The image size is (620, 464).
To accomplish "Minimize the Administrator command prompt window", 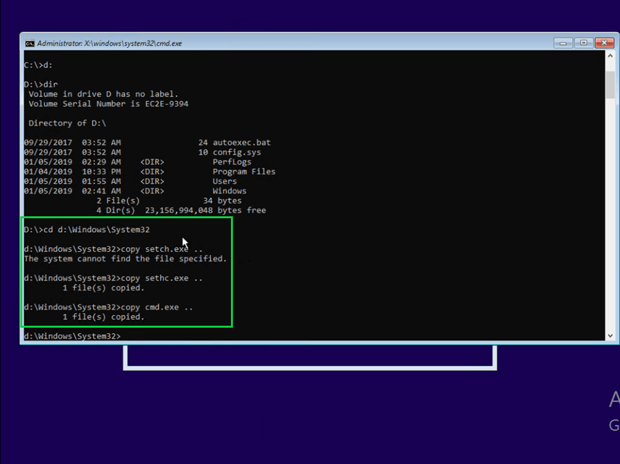I will coord(562,43).
